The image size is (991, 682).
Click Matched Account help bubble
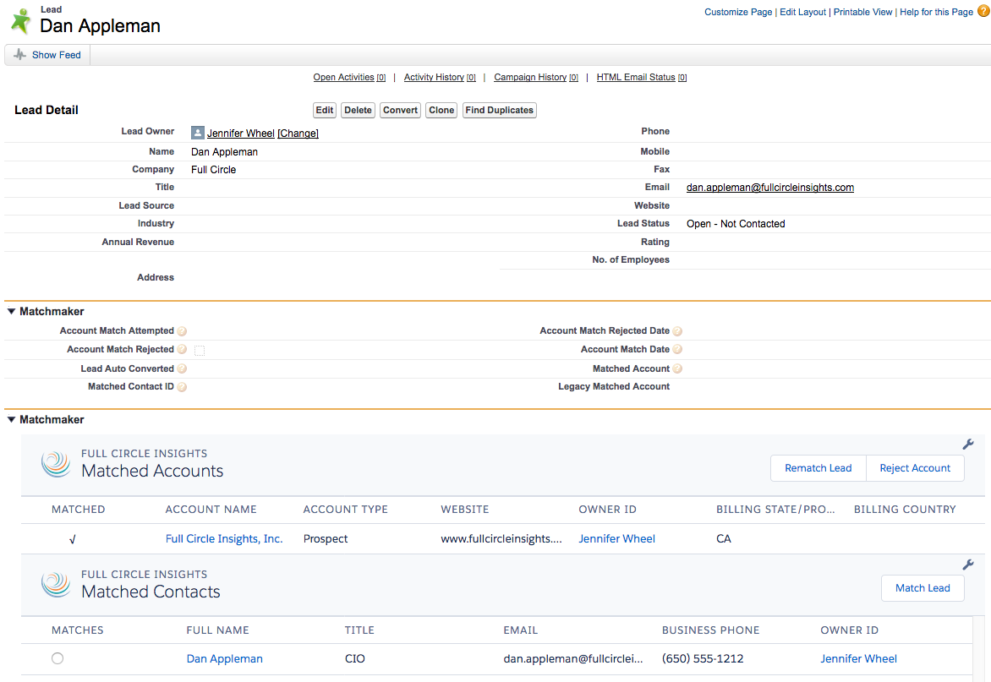[677, 368]
